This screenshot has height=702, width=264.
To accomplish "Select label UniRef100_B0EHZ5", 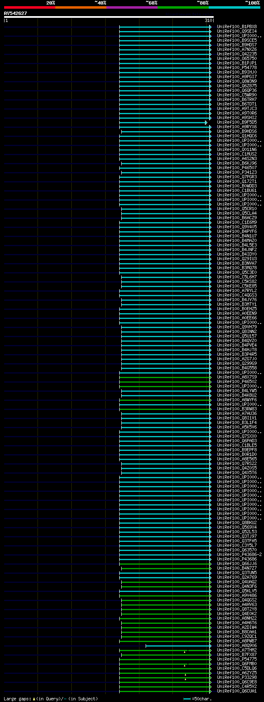I will (x=237, y=309).
